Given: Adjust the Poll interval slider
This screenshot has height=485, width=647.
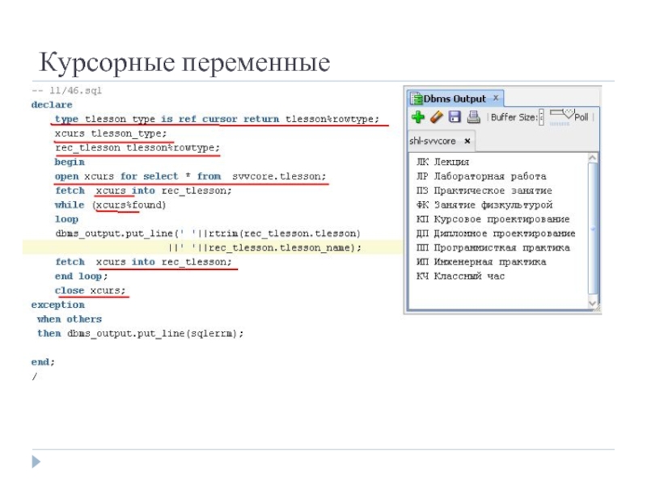Looking at the screenshot, I should [561, 115].
